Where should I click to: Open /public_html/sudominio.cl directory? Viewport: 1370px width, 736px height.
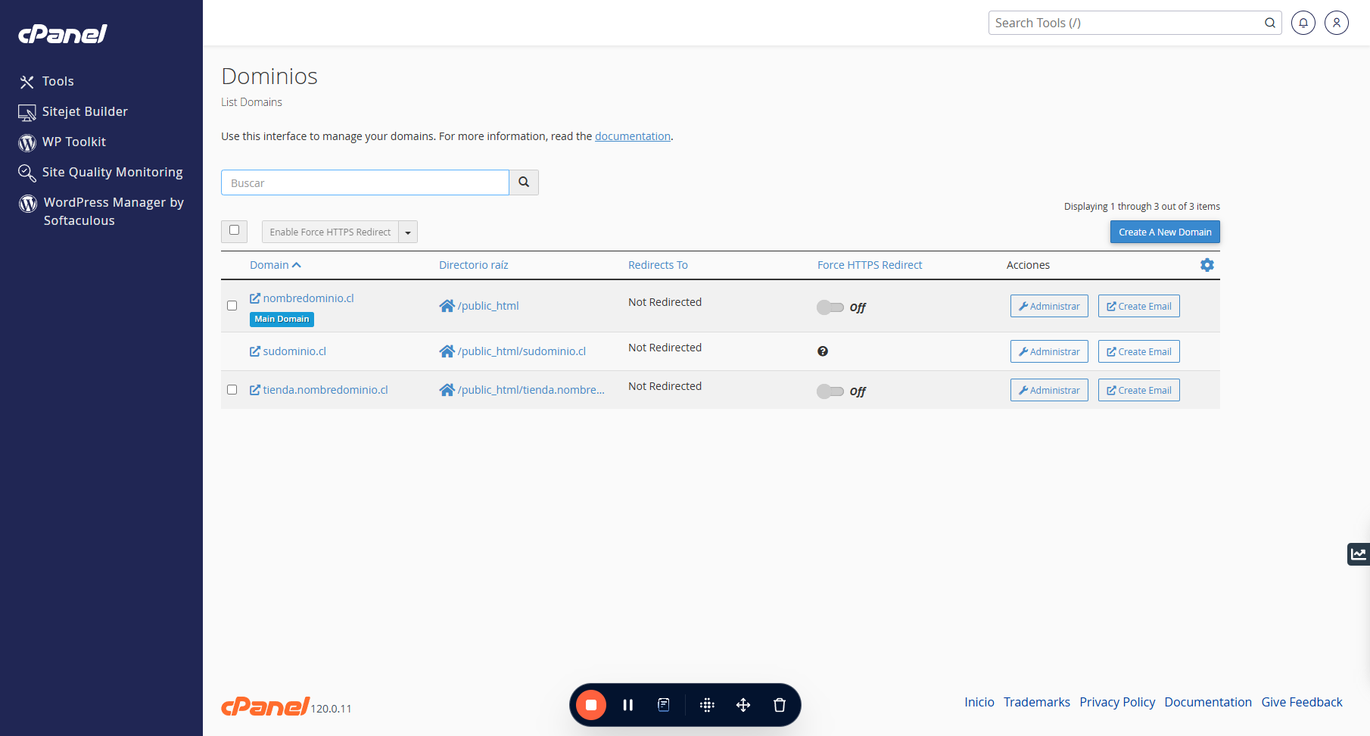click(x=522, y=351)
